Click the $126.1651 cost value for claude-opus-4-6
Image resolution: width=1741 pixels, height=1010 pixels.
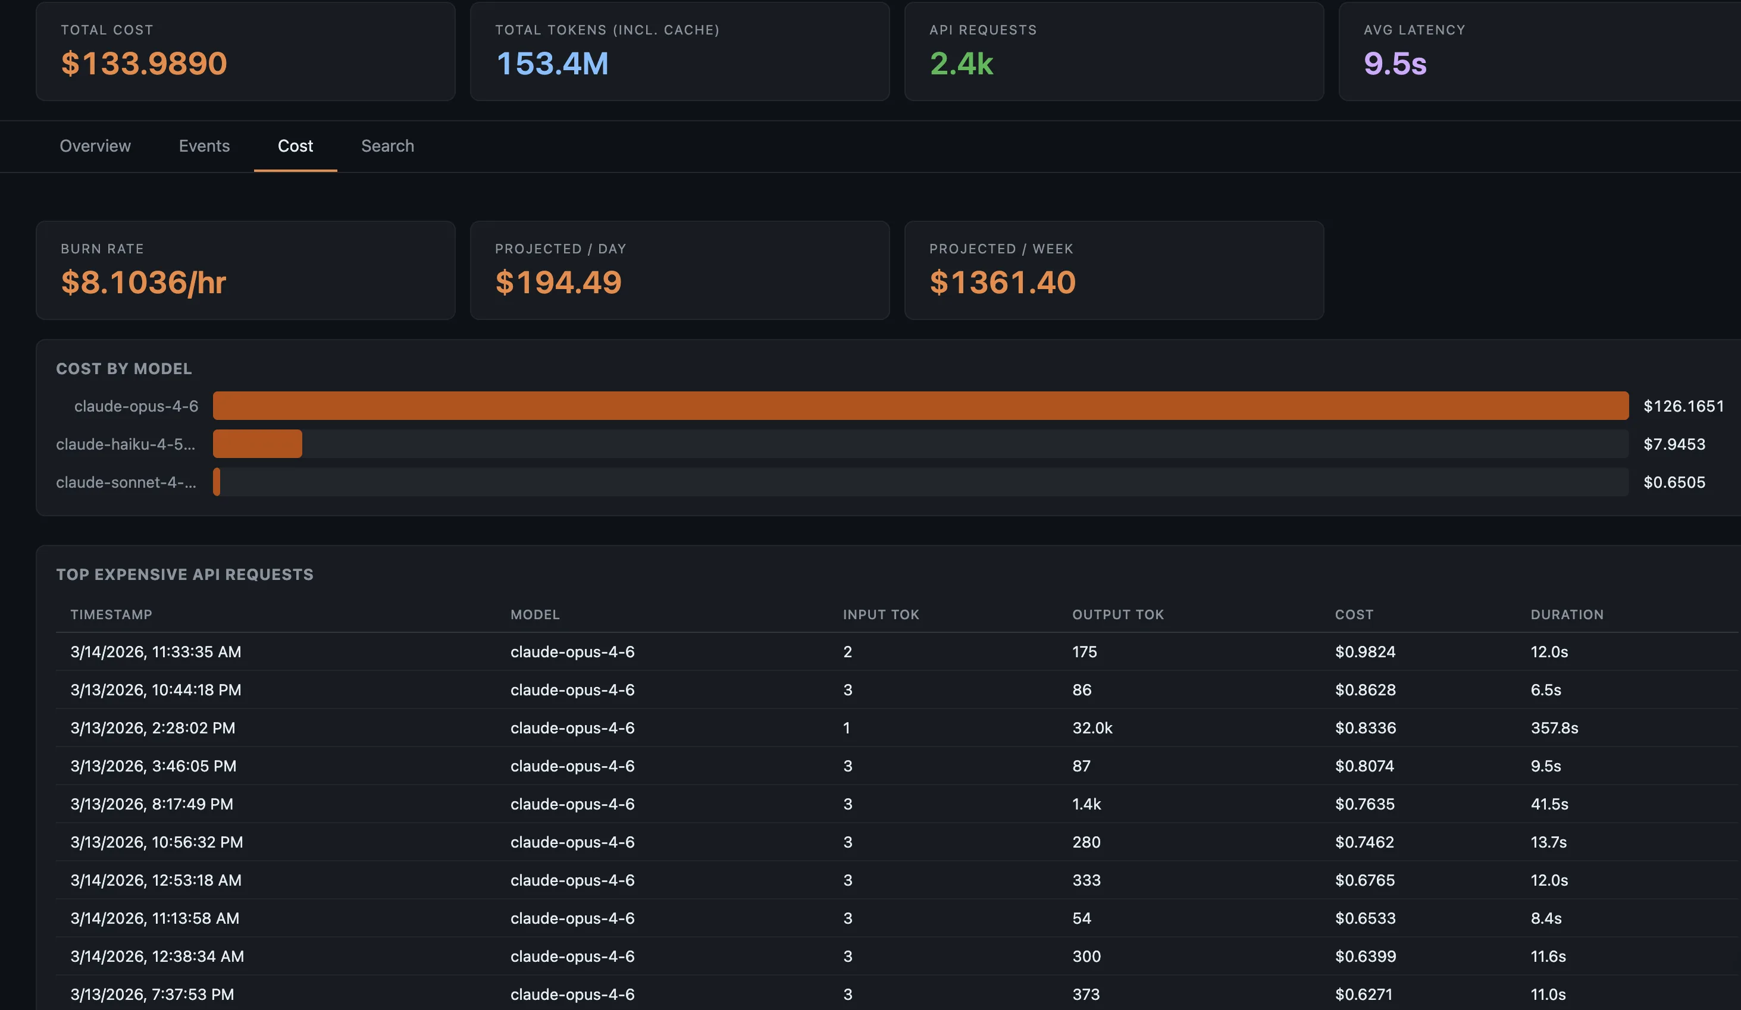pos(1684,406)
